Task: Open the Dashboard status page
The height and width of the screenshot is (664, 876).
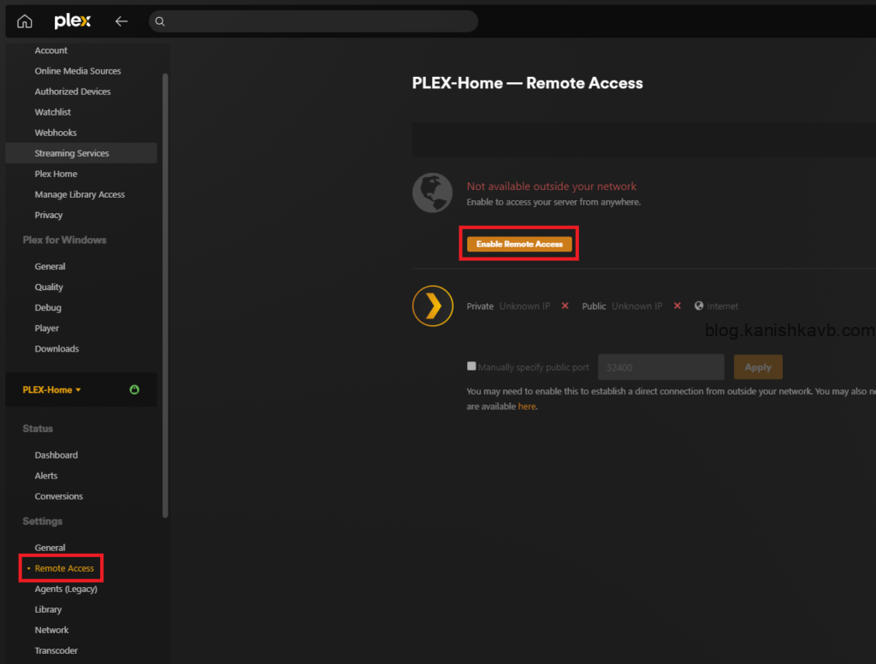Action: pos(56,455)
